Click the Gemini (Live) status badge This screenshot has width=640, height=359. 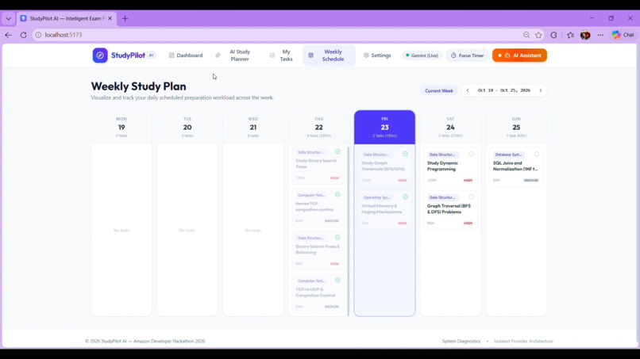coord(422,55)
